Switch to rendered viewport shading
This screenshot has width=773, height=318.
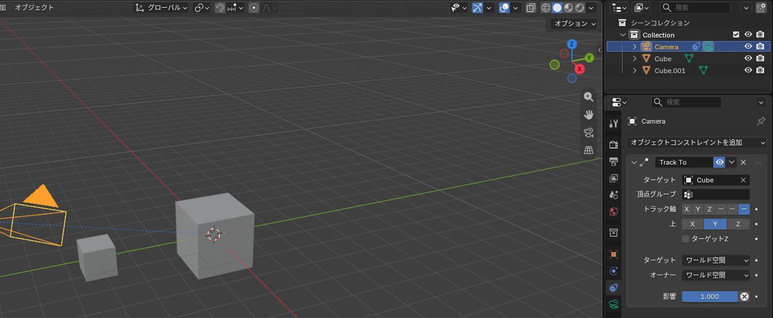(579, 8)
